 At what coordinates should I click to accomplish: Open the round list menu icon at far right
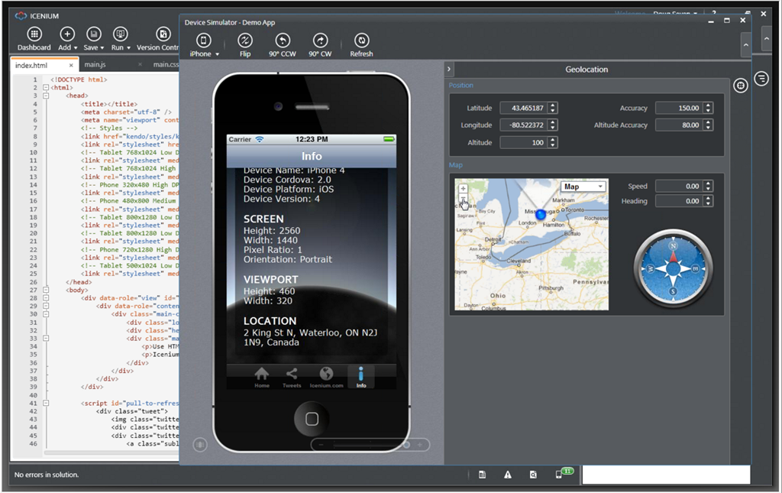coord(761,78)
